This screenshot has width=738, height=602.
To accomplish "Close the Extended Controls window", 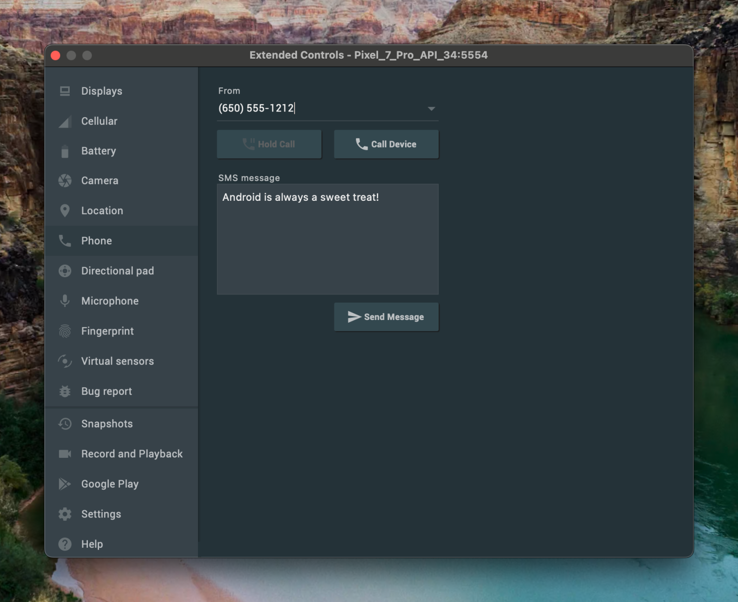I will (x=55, y=55).
